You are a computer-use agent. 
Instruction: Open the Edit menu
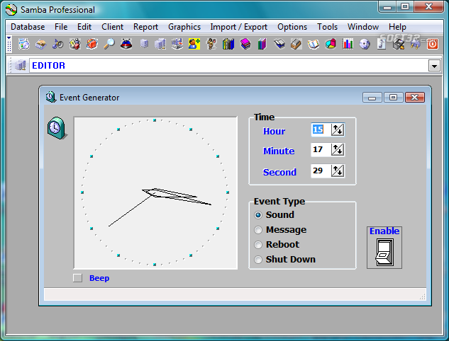tap(84, 27)
